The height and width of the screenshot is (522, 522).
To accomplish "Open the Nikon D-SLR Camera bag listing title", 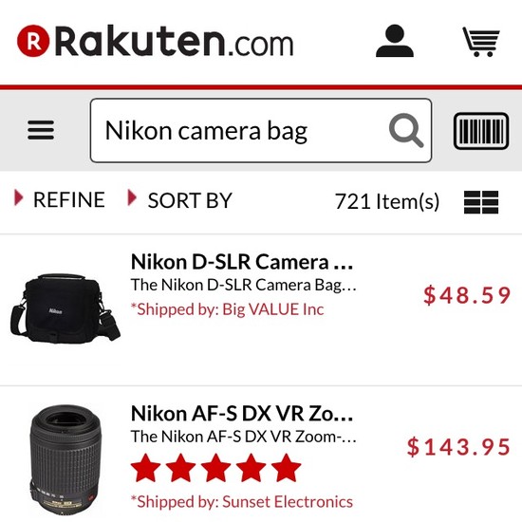I will coord(242,262).
